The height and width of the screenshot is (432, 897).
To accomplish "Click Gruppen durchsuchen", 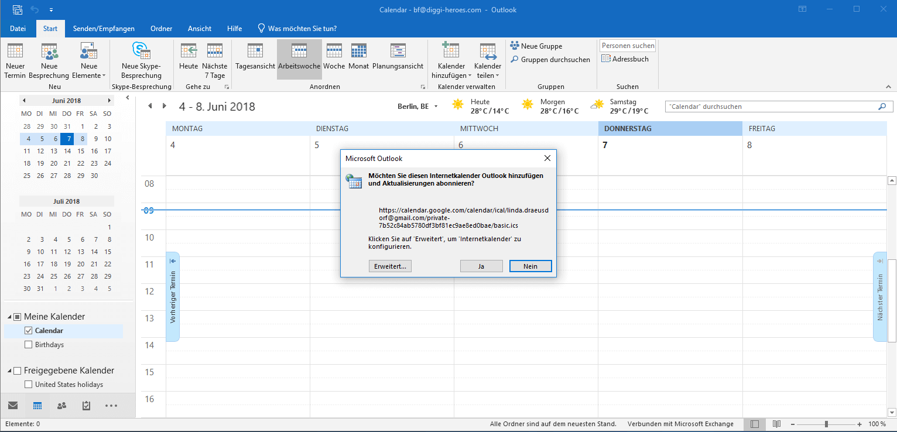I will coord(550,59).
